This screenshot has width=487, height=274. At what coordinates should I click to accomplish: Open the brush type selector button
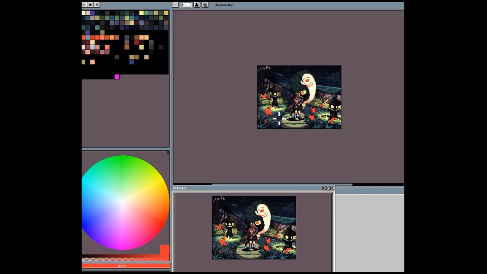(x=175, y=5)
